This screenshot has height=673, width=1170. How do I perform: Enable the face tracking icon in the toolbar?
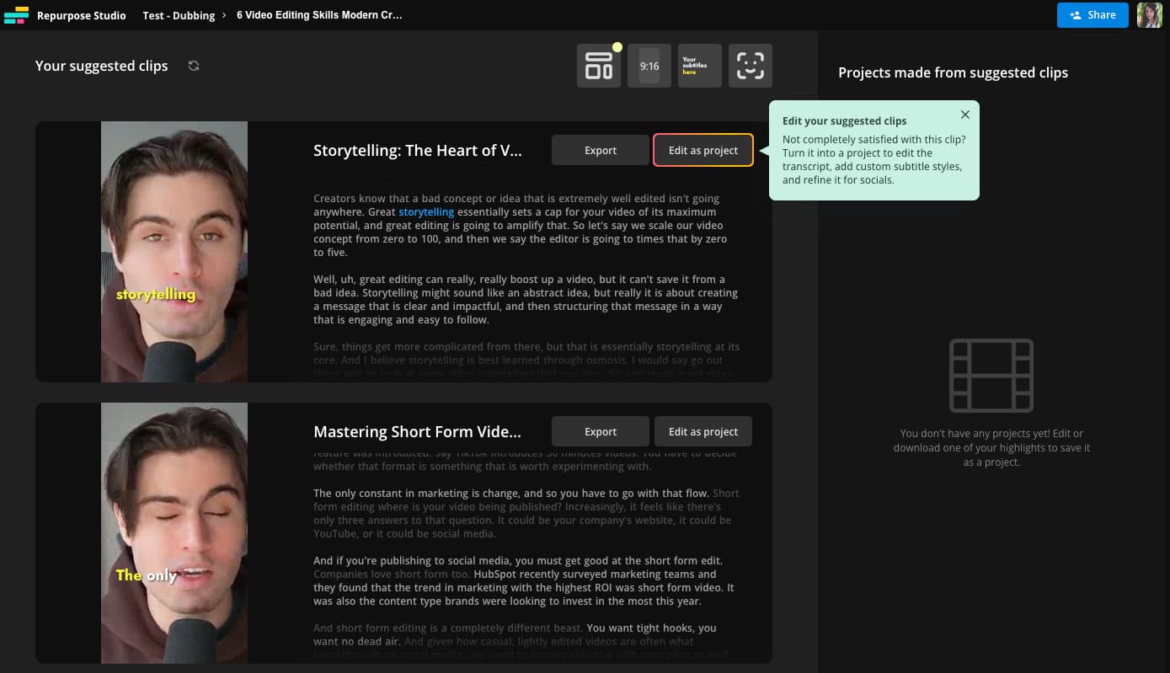tap(750, 65)
